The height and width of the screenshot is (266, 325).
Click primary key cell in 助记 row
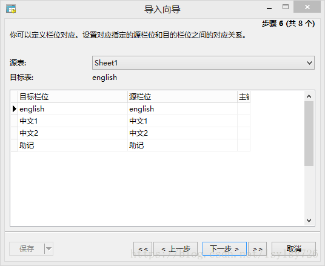244,145
